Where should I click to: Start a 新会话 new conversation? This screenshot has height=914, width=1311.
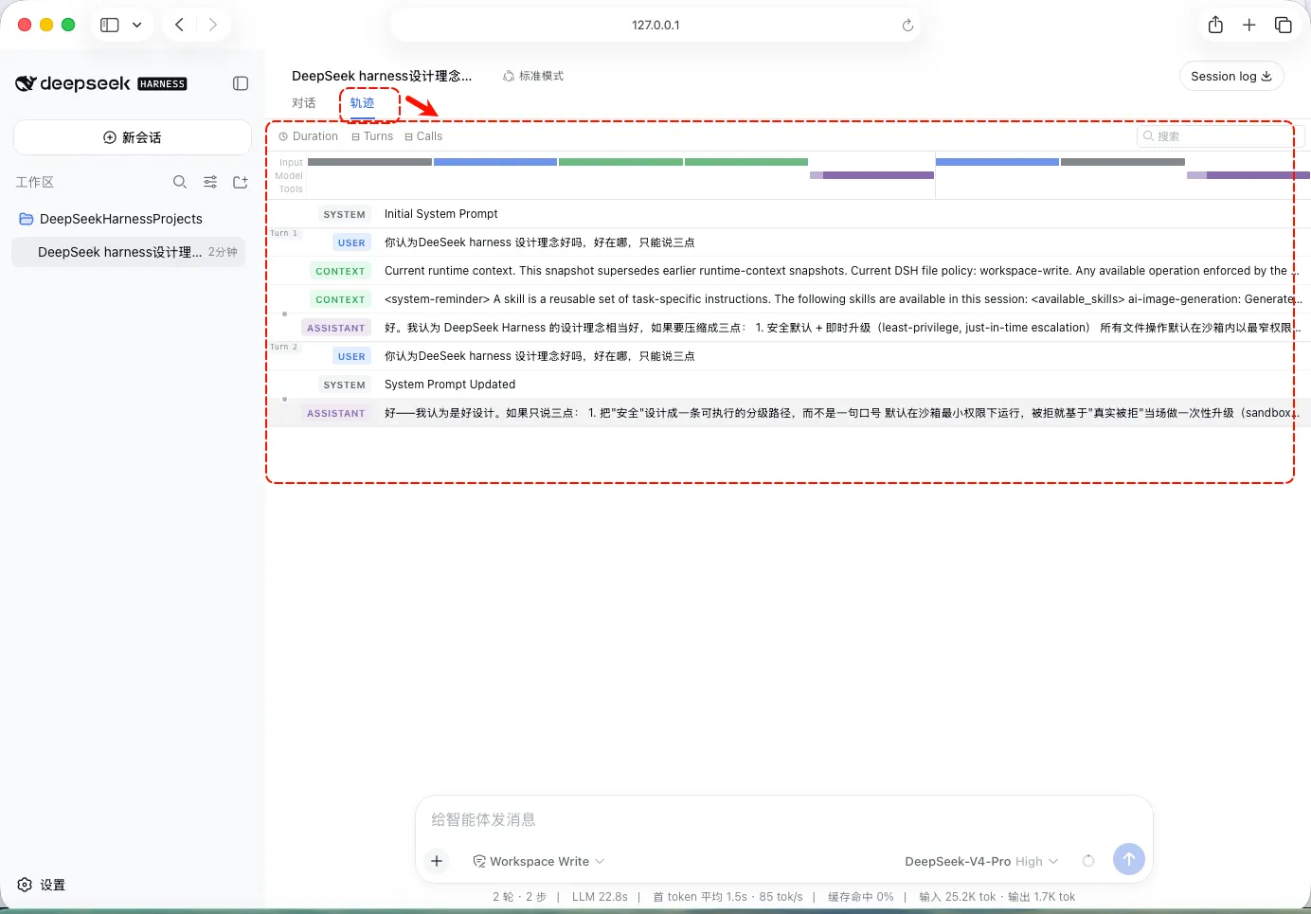[x=133, y=137]
